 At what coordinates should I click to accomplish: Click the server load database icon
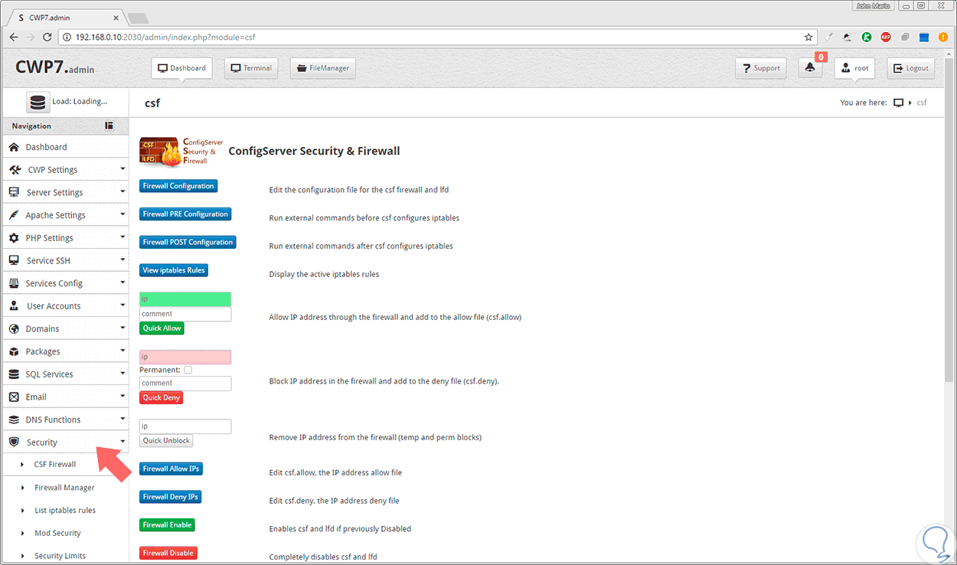pyautogui.click(x=38, y=102)
